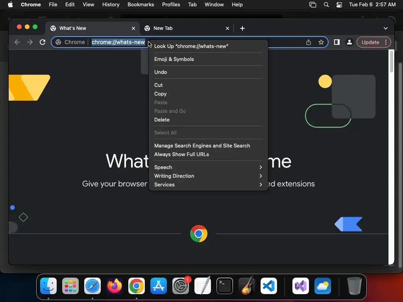Open the View menu
Image resolution: width=403 pixels, height=302 pixels.
click(x=88, y=5)
